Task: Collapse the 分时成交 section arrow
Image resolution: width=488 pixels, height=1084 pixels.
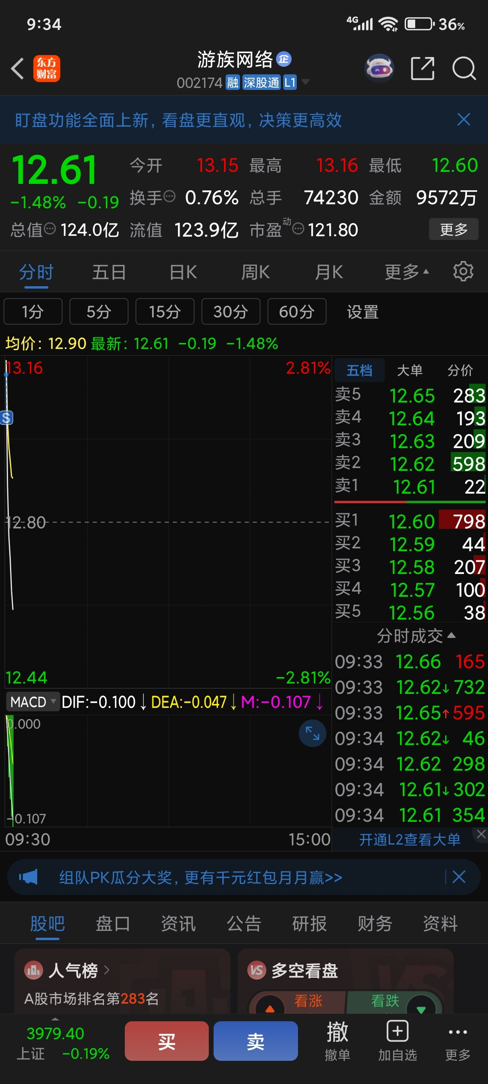Action: (451, 636)
